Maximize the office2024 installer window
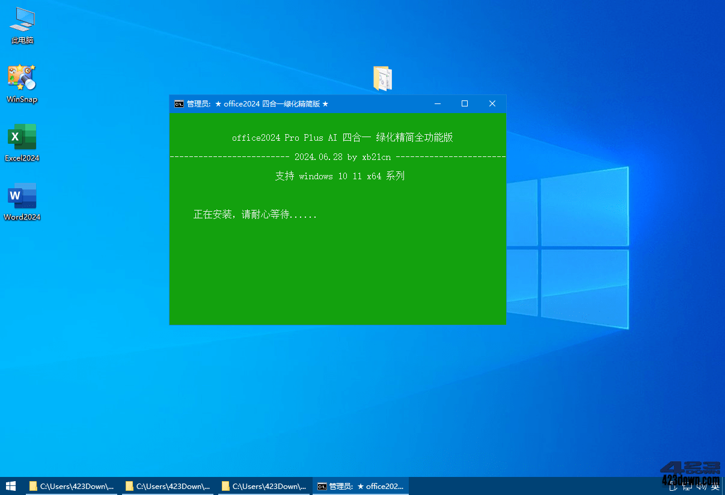The image size is (725, 495). tap(464, 103)
